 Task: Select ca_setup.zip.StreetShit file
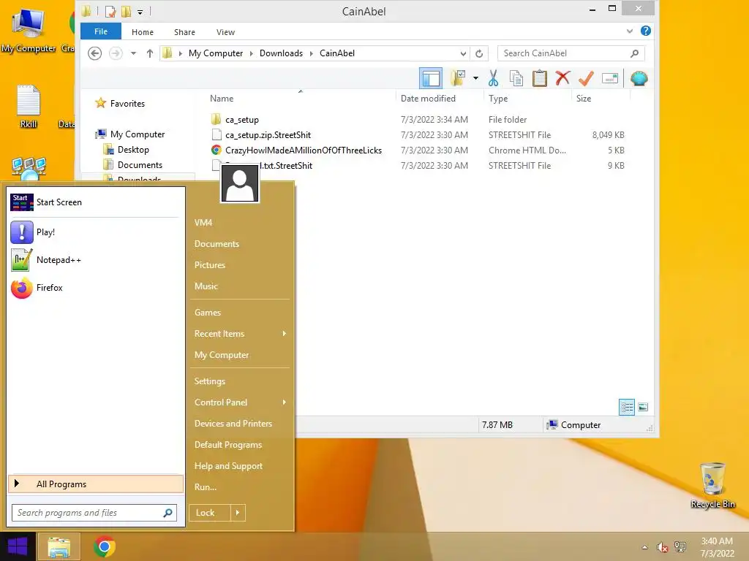click(x=268, y=135)
